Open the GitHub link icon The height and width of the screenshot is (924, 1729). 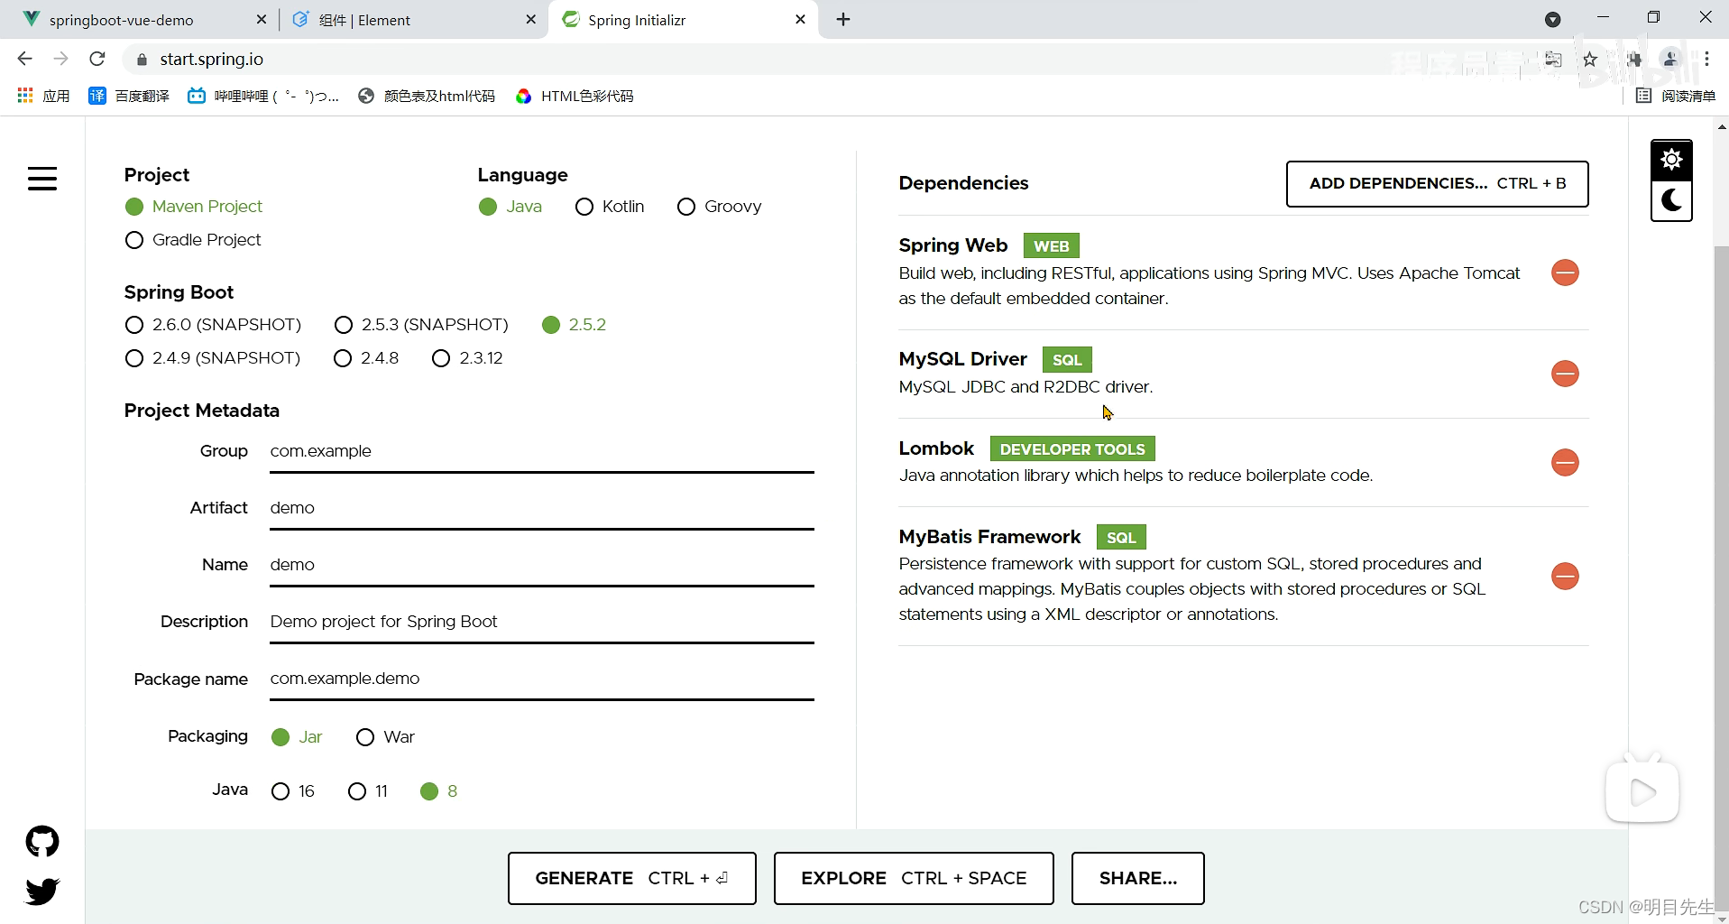pyautogui.click(x=42, y=842)
